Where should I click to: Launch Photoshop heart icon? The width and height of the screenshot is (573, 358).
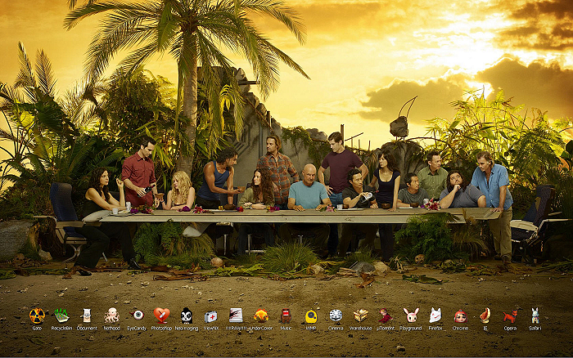click(161, 315)
